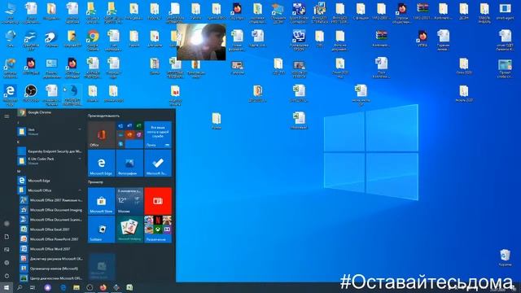The image size is (521, 293).
Task: Open Documents from Start menu rail
Action: (7, 237)
